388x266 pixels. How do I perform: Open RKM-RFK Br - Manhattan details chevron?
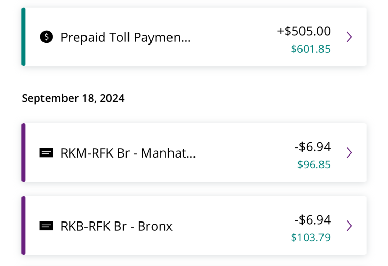(349, 153)
